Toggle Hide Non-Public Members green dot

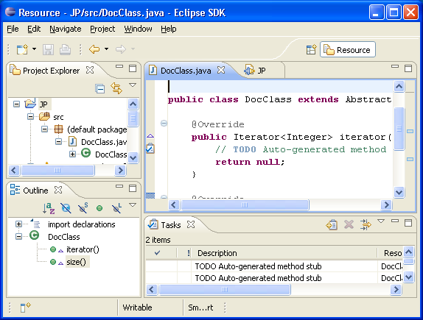[99, 208]
